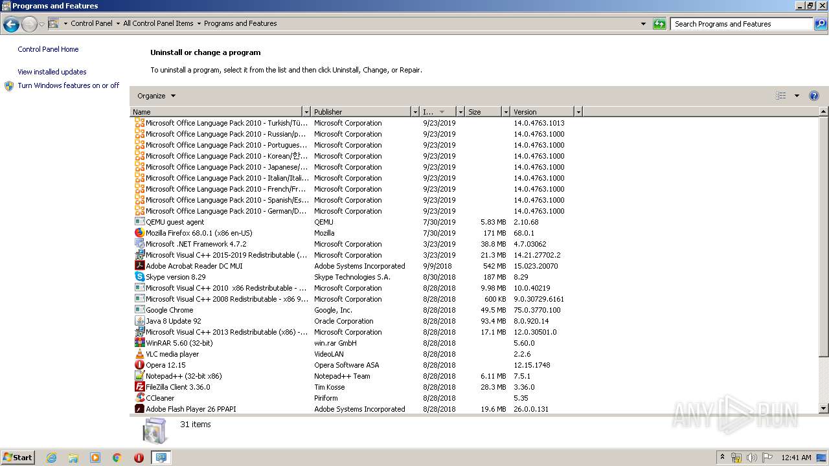The width and height of the screenshot is (829, 466).
Task: Sort by the Size column header
Action: pyautogui.click(x=484, y=112)
